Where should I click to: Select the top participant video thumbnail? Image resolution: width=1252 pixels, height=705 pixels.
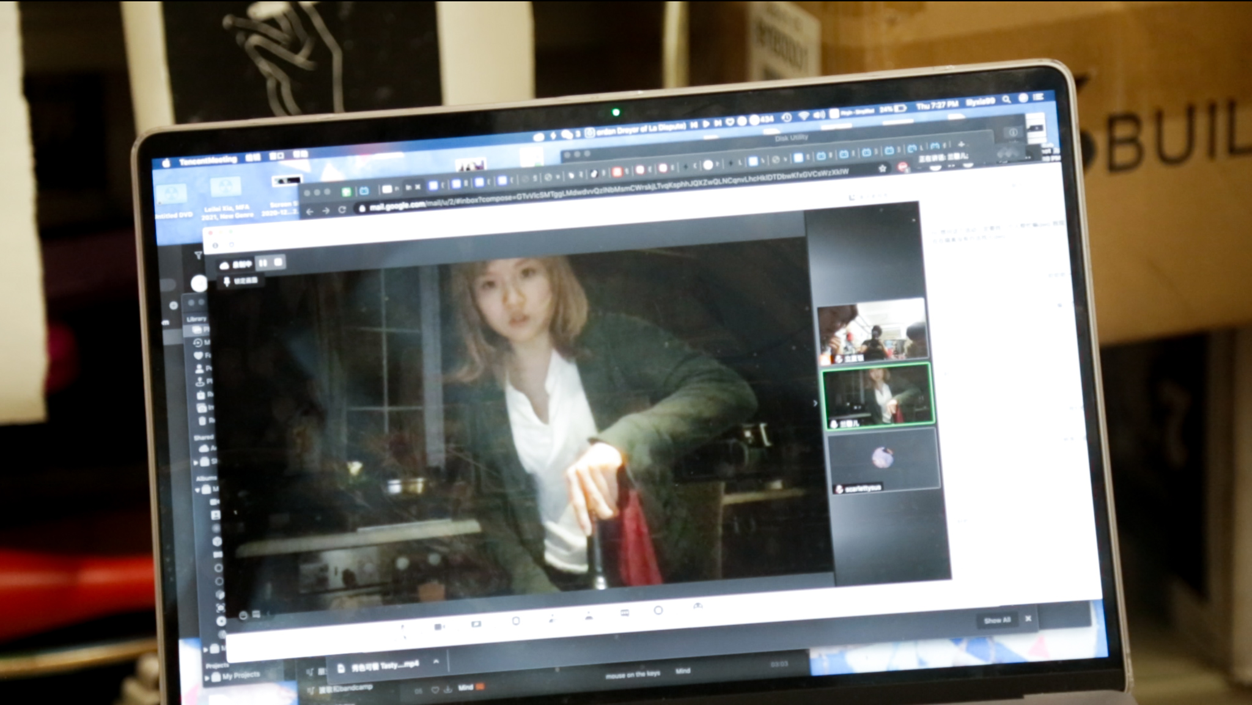[873, 331]
